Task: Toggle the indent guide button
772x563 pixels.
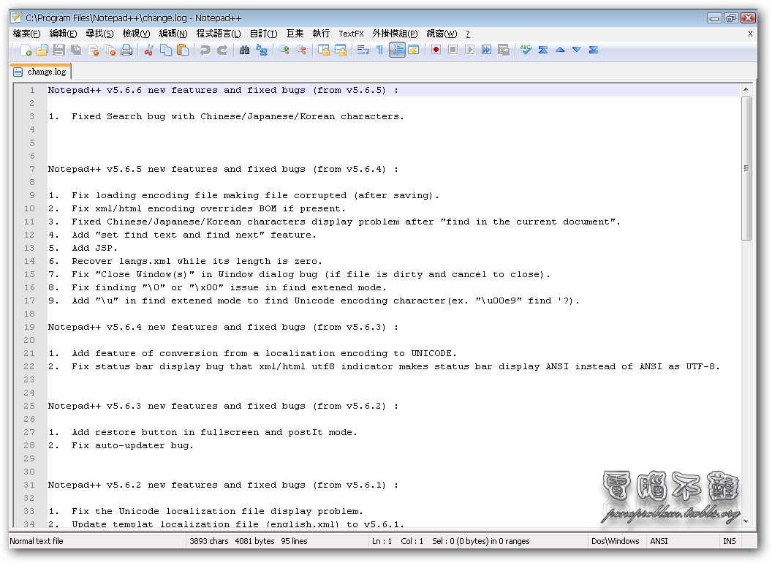Action: (x=397, y=50)
